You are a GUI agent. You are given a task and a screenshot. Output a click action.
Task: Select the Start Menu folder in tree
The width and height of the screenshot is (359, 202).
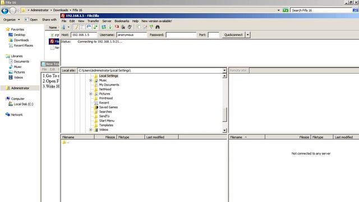107,121
